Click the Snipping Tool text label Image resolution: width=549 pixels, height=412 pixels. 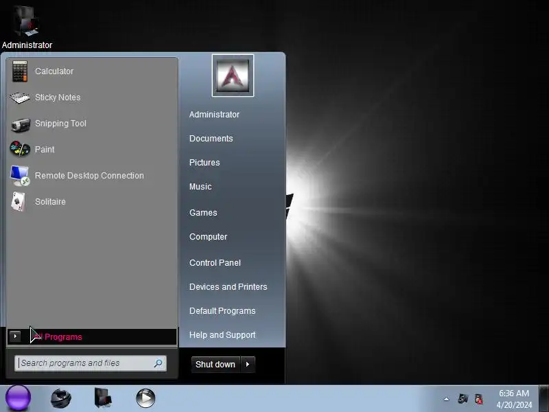tap(60, 124)
